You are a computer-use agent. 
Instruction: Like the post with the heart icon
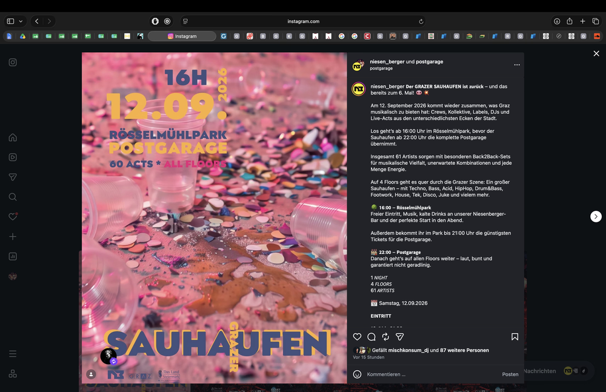click(x=357, y=337)
